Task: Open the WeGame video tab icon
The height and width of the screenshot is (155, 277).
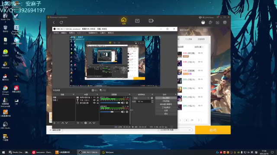Action: 151,21
